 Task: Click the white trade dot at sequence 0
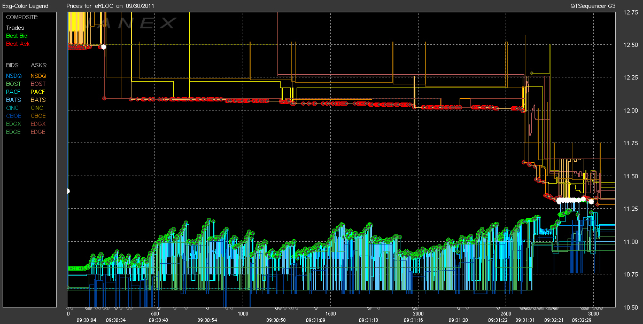point(68,191)
